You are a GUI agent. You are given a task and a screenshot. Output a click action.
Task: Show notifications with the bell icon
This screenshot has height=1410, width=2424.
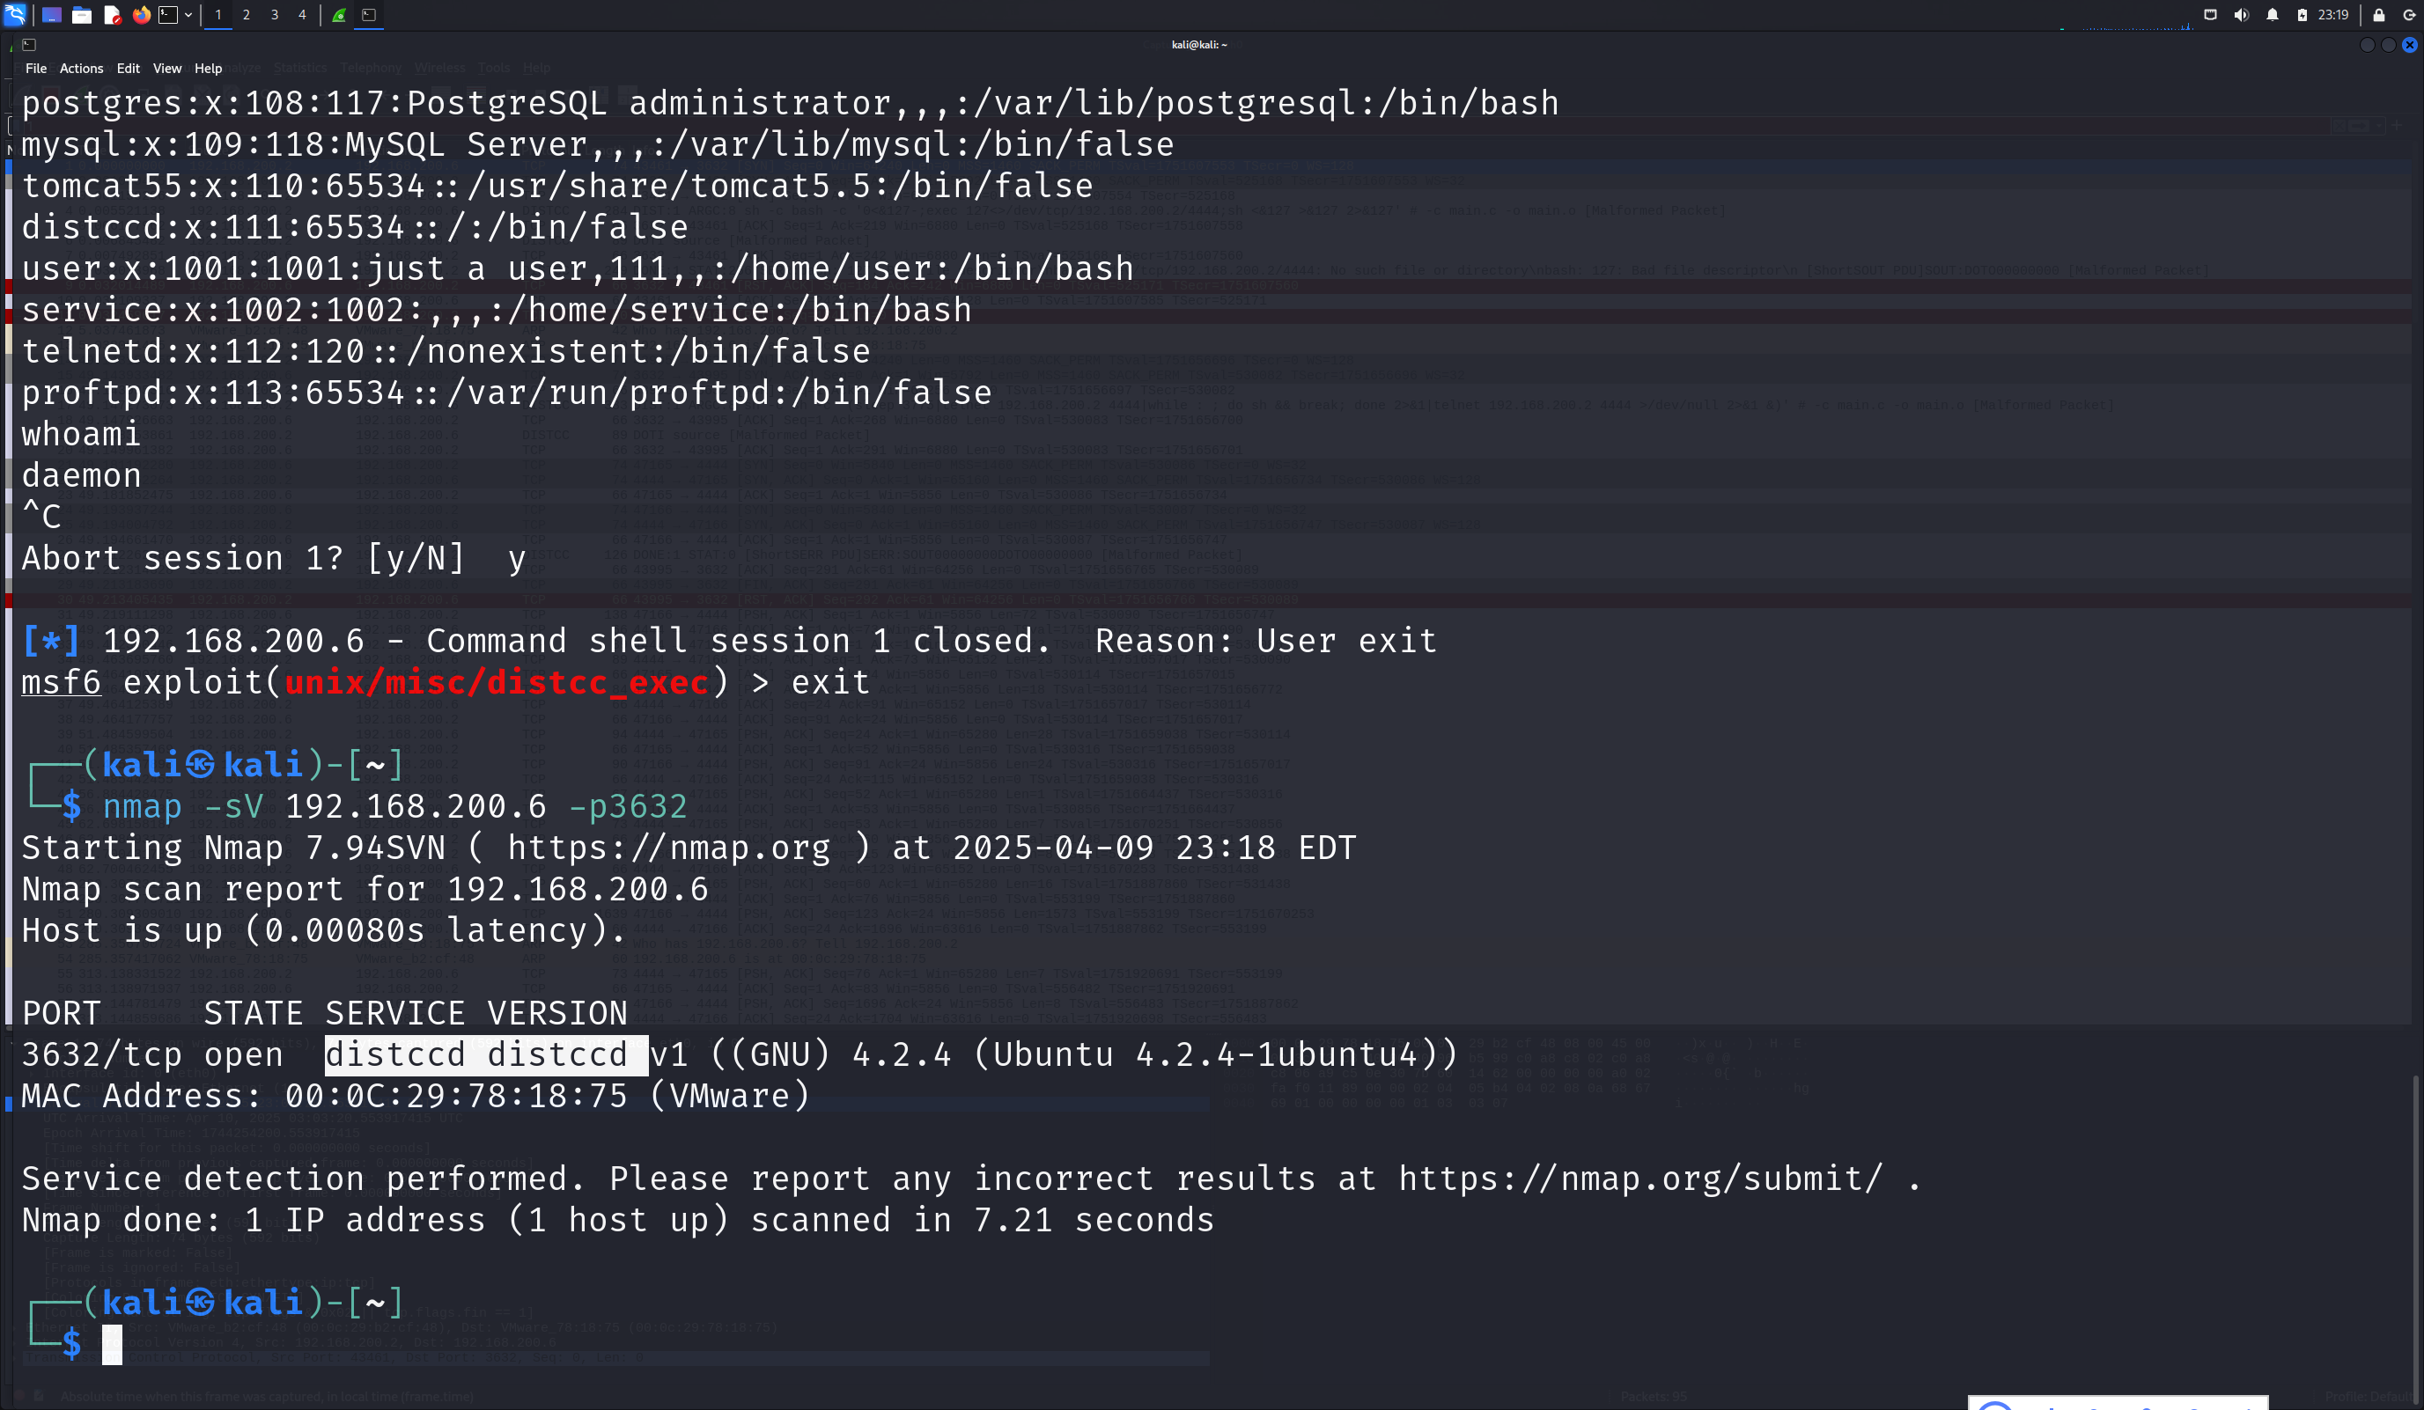(x=2272, y=14)
